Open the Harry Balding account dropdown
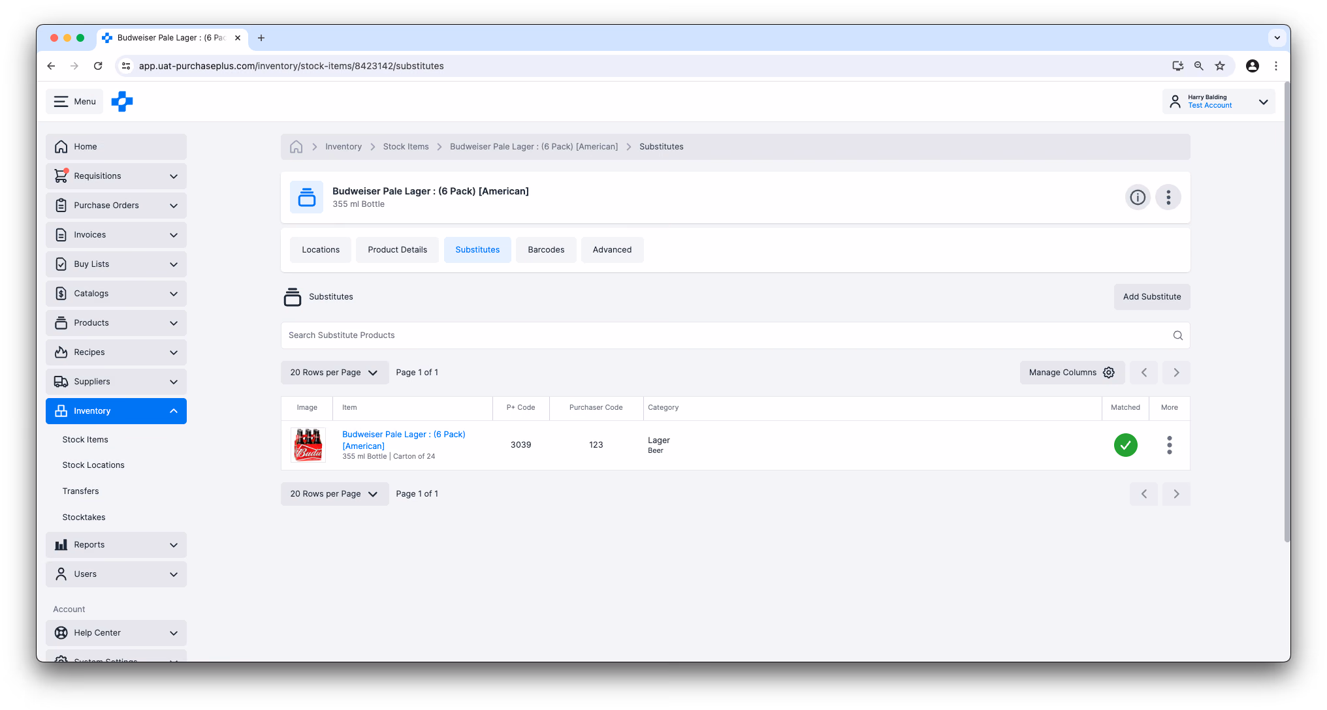This screenshot has height=710, width=1327. pyautogui.click(x=1219, y=102)
